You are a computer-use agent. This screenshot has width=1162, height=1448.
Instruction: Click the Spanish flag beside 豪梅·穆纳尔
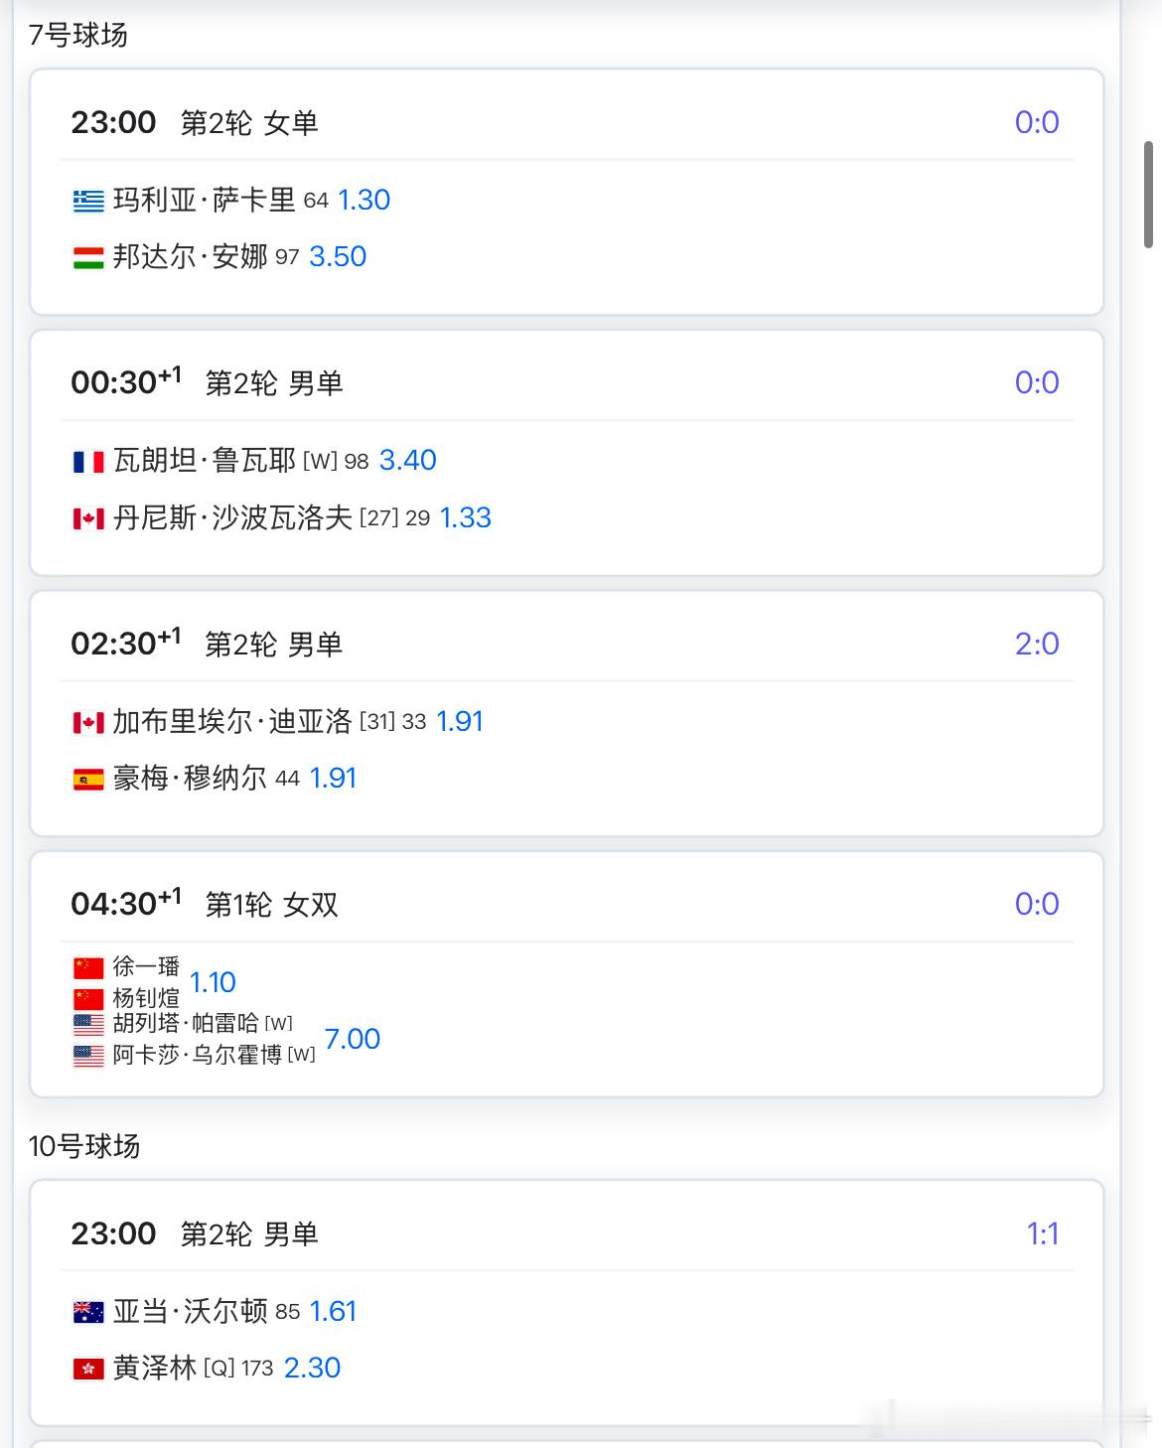click(x=88, y=780)
